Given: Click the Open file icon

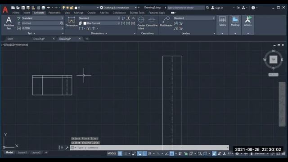Looking at the screenshot, I should (18, 8).
